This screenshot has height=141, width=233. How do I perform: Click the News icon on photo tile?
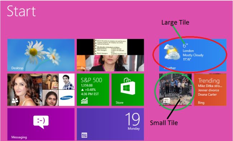pyautogui.click(x=166, y=100)
